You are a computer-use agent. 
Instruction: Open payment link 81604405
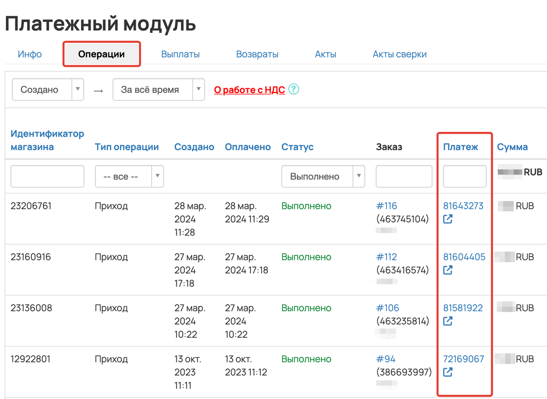tap(464, 257)
